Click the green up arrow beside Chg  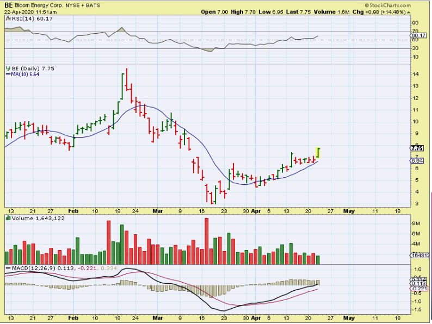(x=408, y=13)
